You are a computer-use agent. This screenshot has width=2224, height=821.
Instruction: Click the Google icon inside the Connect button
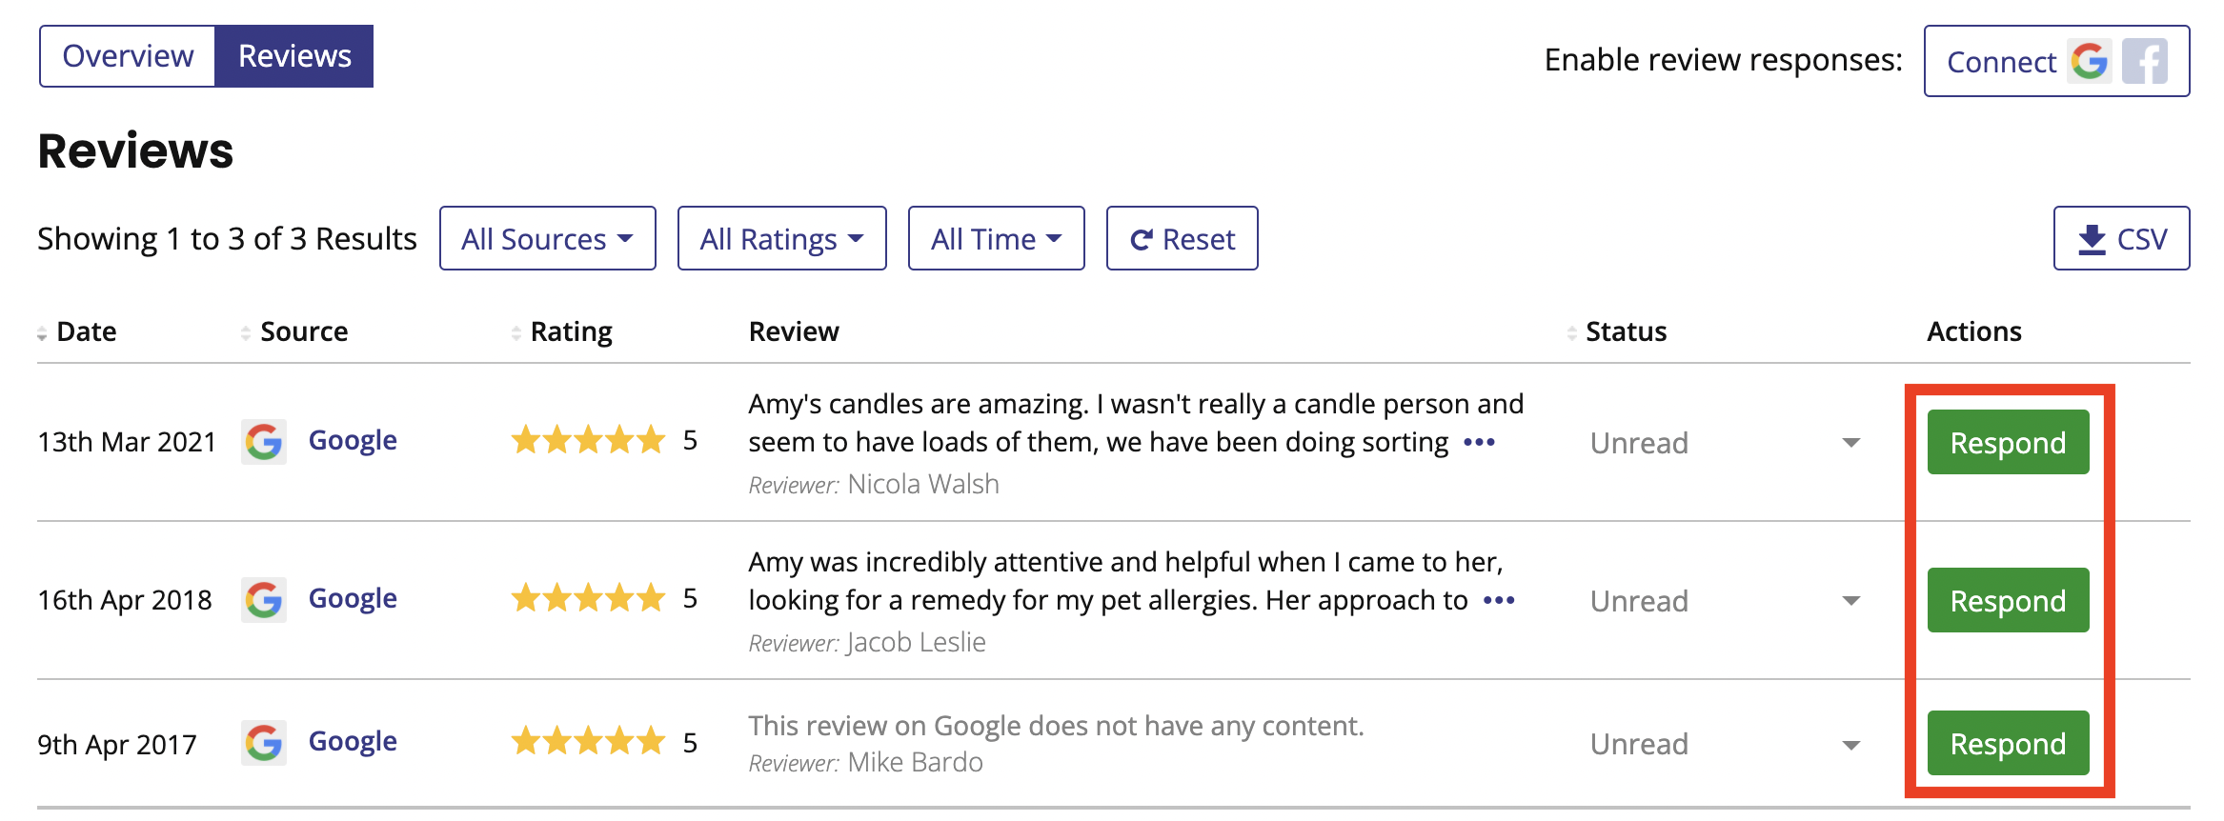[2089, 62]
